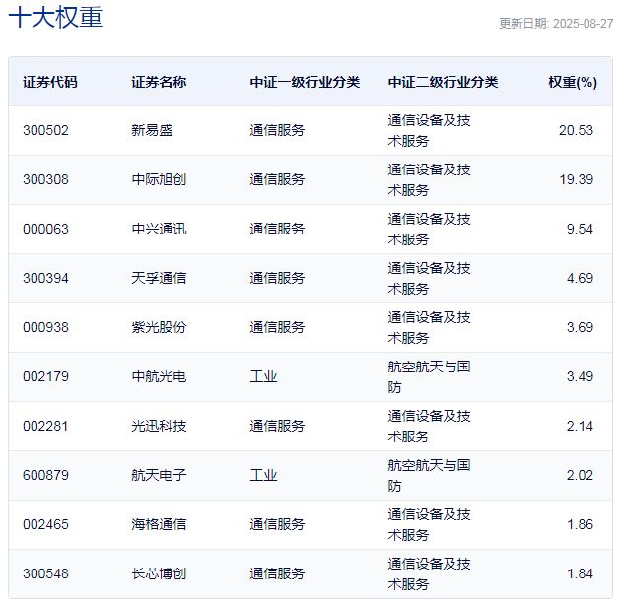Viewport: 620px width, 603px height.
Task: Click 通信设备及技术服务 in the 天孚通信 row
Action: click(429, 278)
